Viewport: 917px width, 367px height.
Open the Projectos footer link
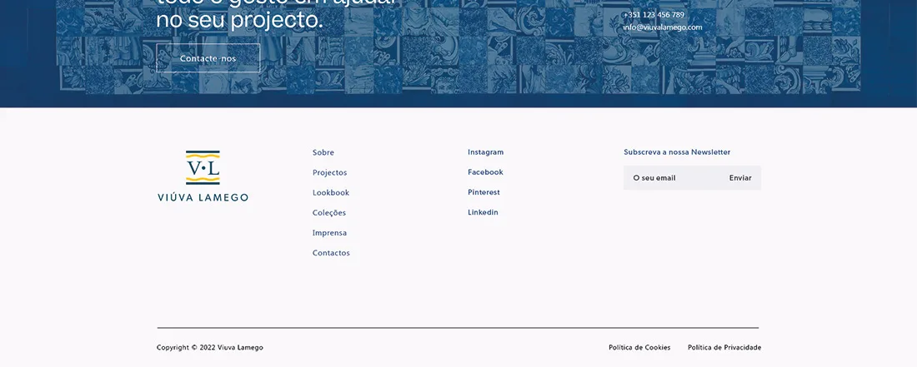pos(329,173)
